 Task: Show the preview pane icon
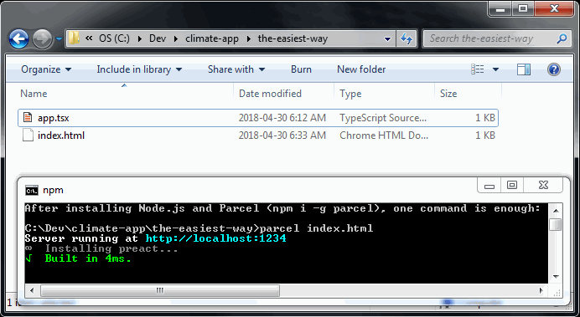(523, 69)
